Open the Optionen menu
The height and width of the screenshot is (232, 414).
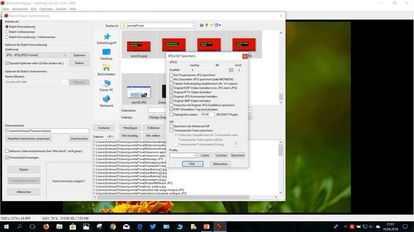tap(46, 9)
